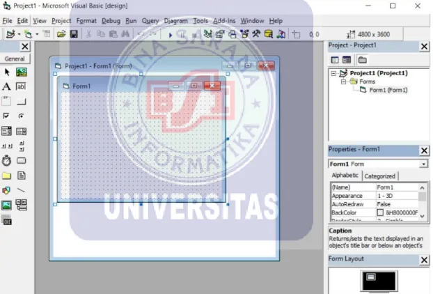Click the Add Form toolbar icon
Viewport: 433px width, 294px height.
[28, 34]
